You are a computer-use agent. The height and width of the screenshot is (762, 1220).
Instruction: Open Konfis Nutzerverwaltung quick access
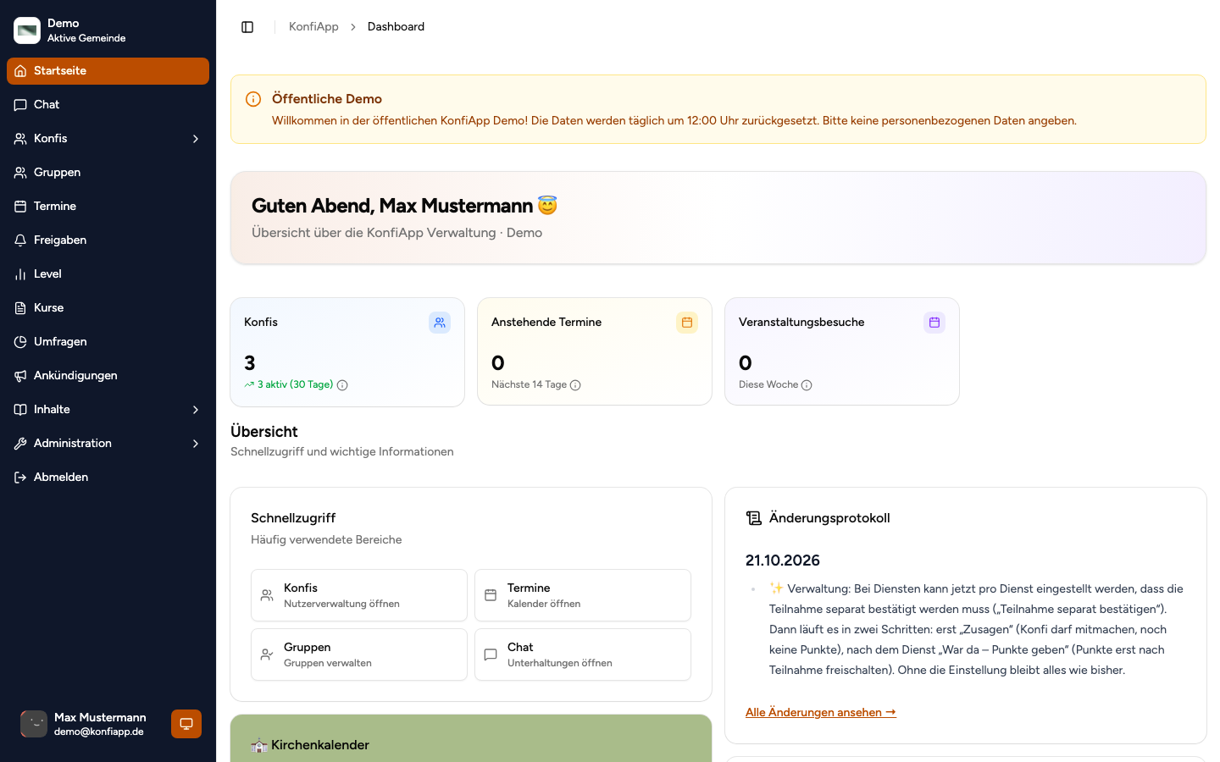[x=359, y=595]
